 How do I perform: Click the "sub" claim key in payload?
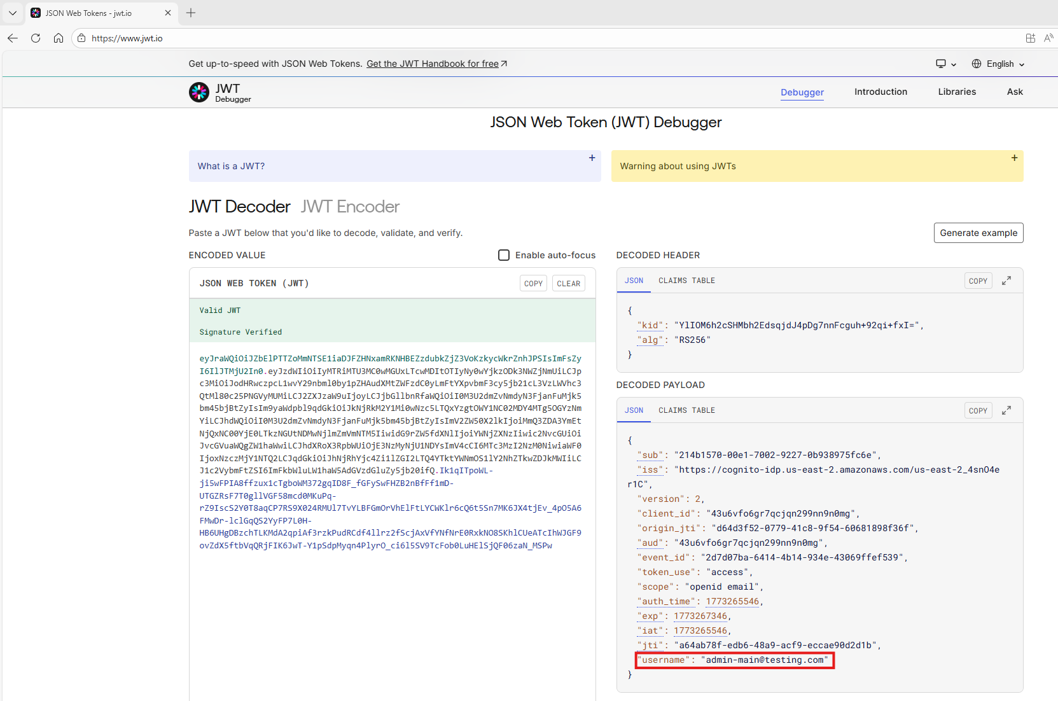click(650, 455)
